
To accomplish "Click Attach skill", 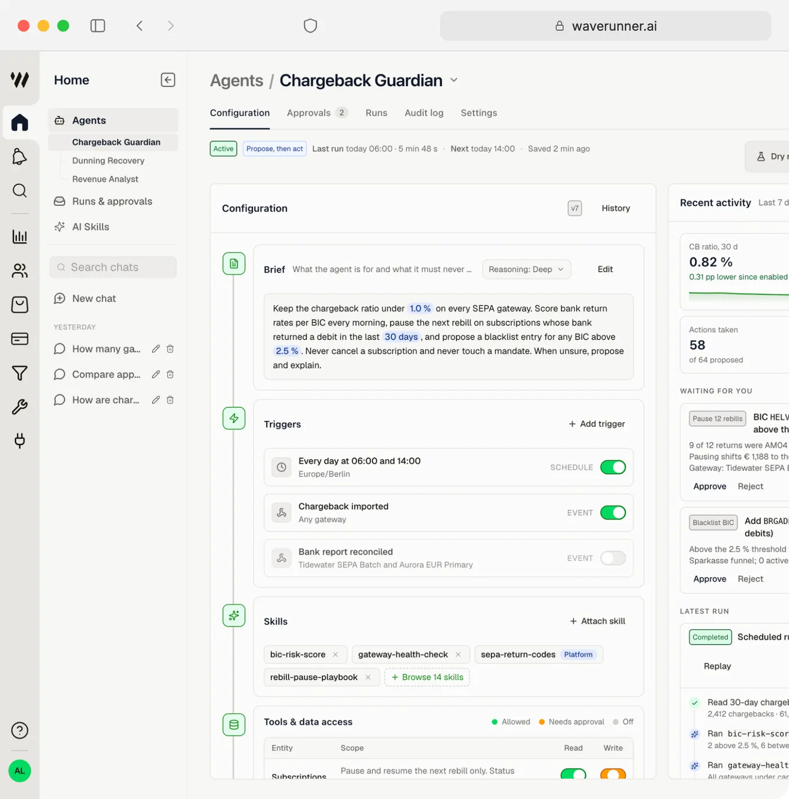I will coord(597,621).
